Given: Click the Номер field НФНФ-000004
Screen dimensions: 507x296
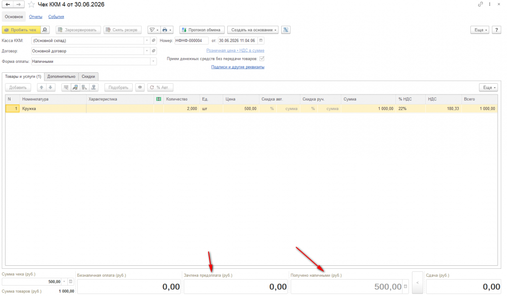Looking at the screenshot, I should pyautogui.click(x=192, y=41).
